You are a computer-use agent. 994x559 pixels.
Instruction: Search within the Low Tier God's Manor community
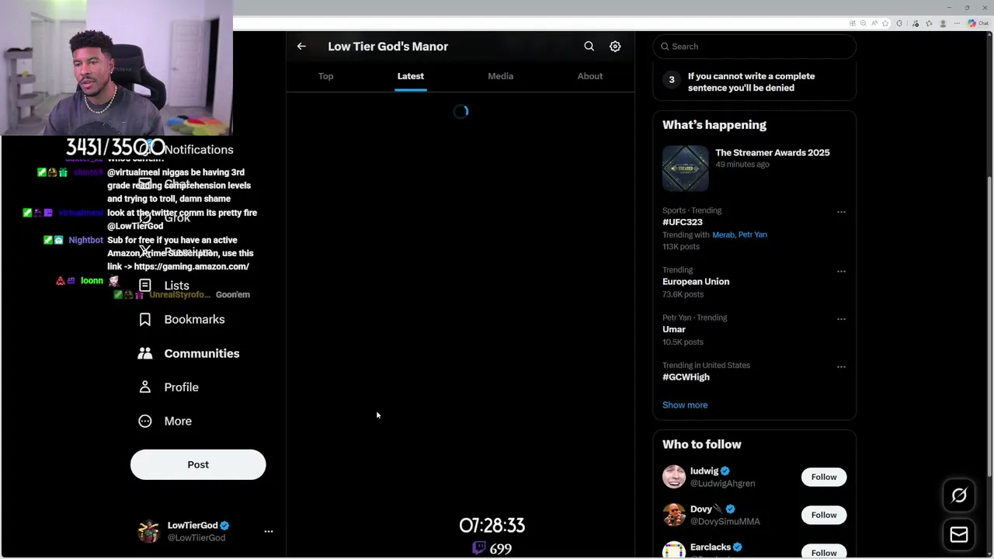pyautogui.click(x=589, y=47)
